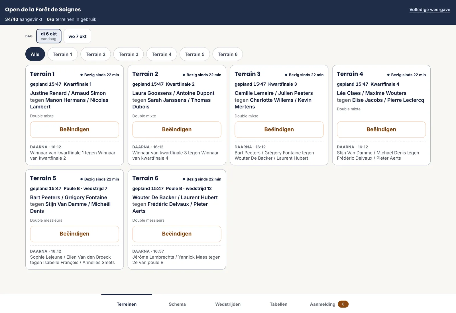Viewport: 456px width, 313px height.
Task: Click Beëindigen on Terrain 6 card
Action: click(177, 234)
